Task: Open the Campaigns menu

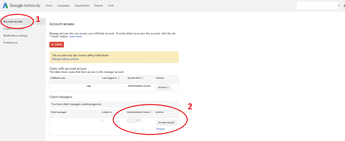Action: (x=64, y=6)
